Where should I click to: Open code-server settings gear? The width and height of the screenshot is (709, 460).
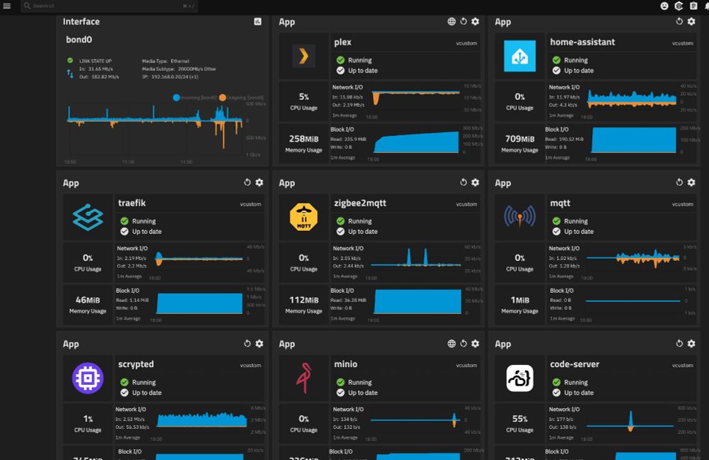[691, 344]
